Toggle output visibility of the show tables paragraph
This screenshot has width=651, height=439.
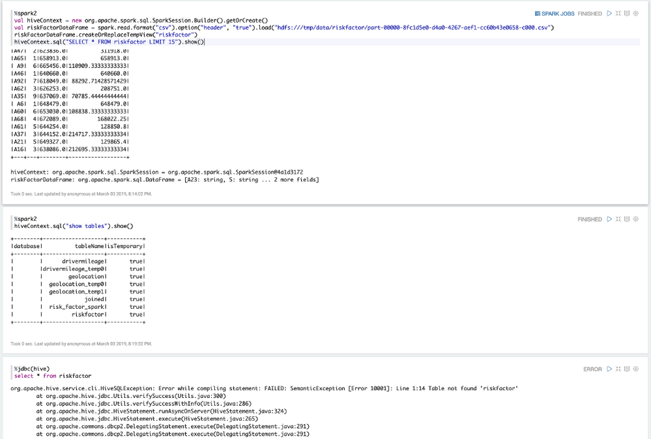click(627, 219)
